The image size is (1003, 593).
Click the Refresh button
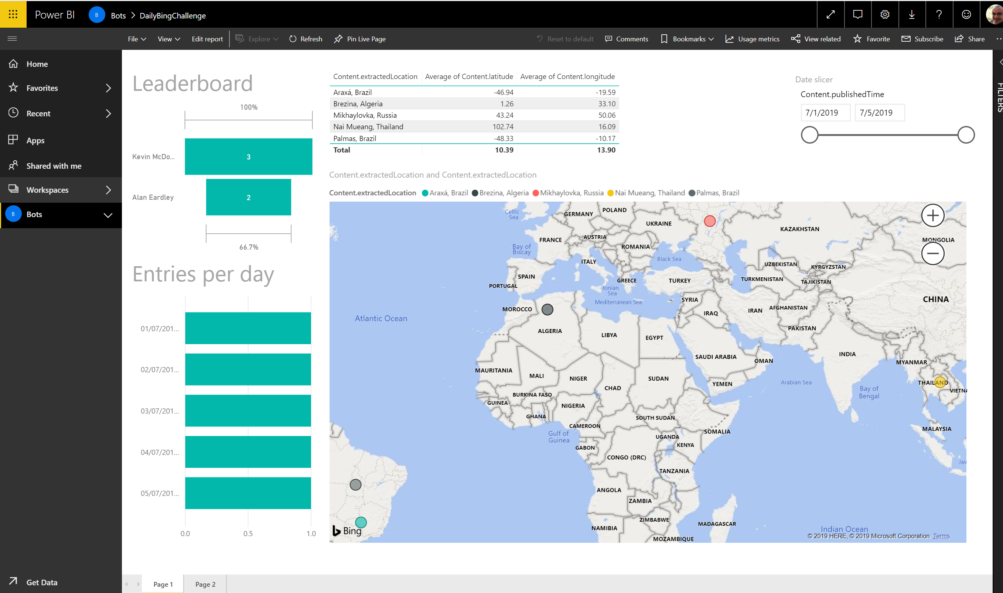click(306, 39)
